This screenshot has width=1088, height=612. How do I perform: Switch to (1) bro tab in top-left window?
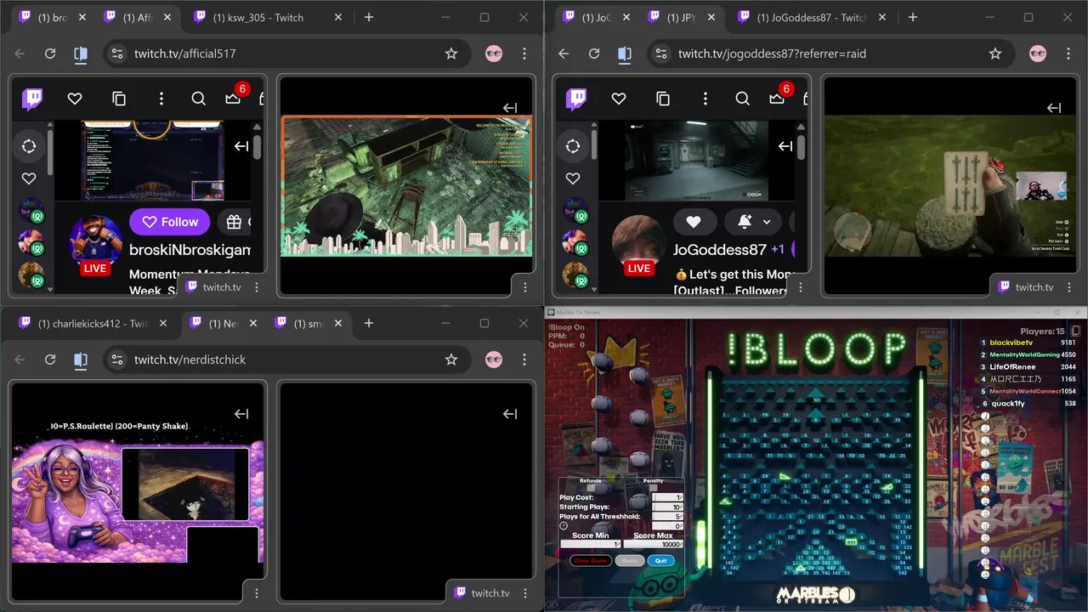[x=53, y=17]
